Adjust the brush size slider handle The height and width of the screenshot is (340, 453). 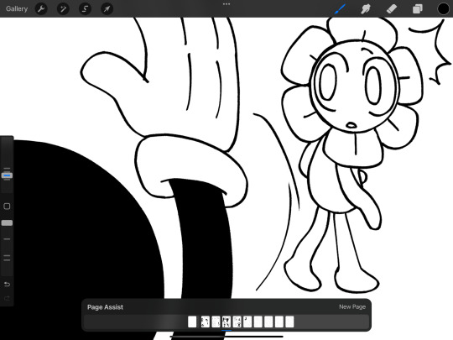click(x=7, y=175)
